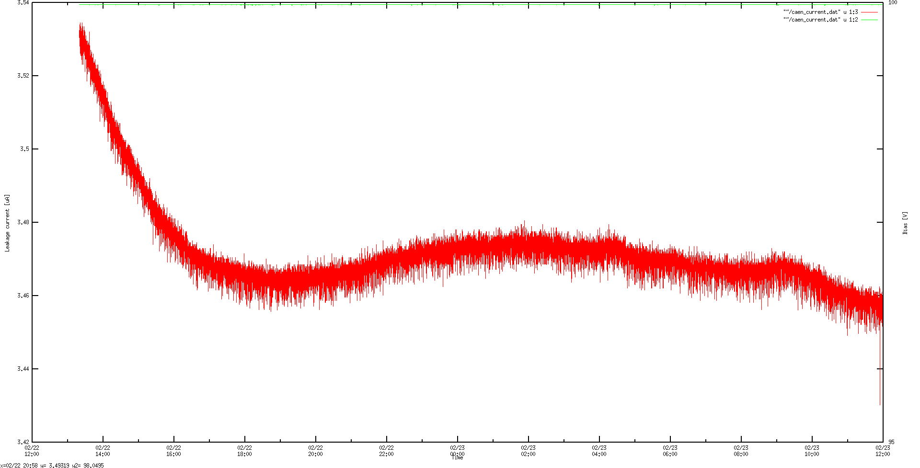Image resolution: width=920 pixels, height=468 pixels.
Task: Click the 02/23 08:00 time tick label
Action: point(741,451)
